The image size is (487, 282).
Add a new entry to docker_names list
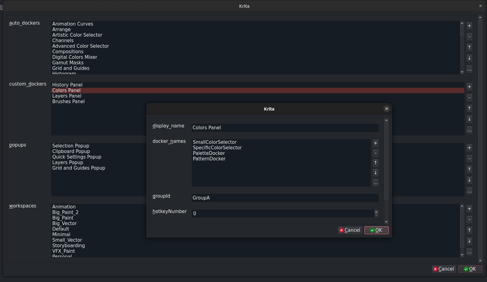click(375, 143)
